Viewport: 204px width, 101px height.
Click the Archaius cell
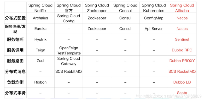pyautogui.click(x=40, y=18)
